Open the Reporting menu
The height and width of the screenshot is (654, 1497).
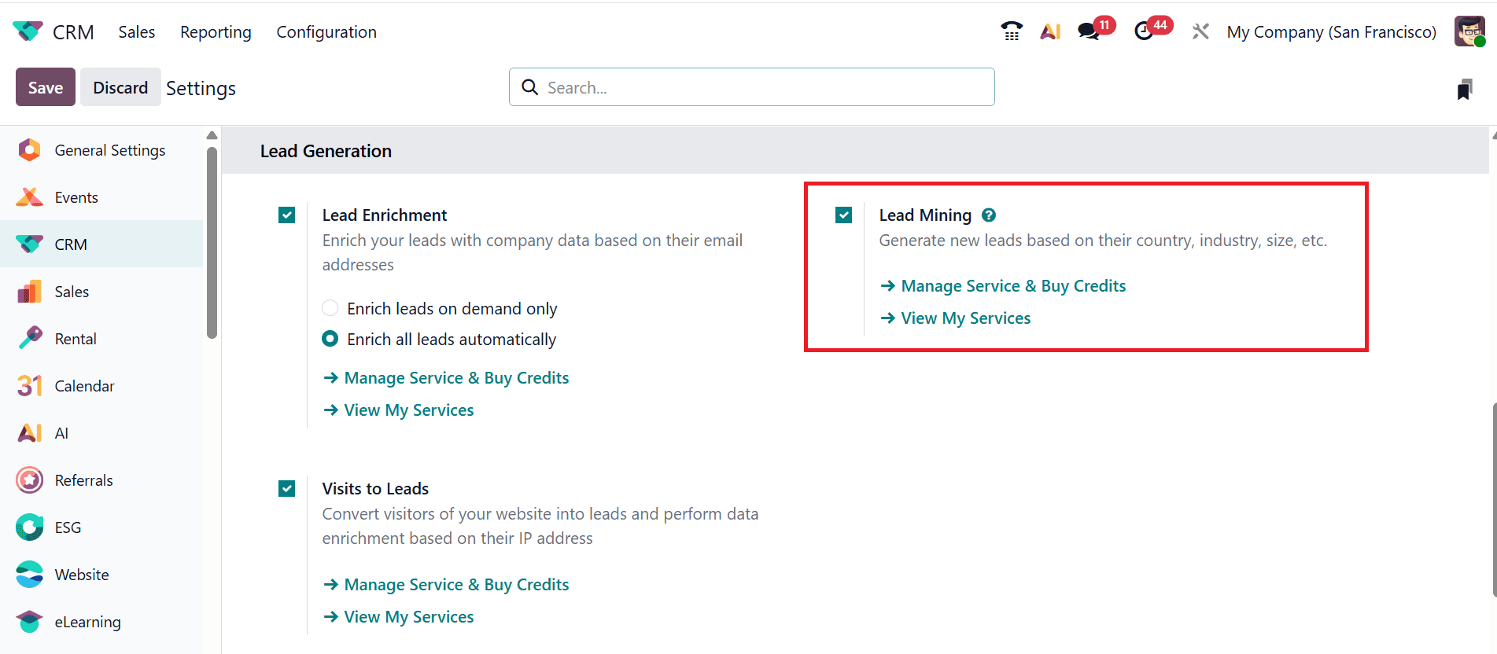pos(216,32)
